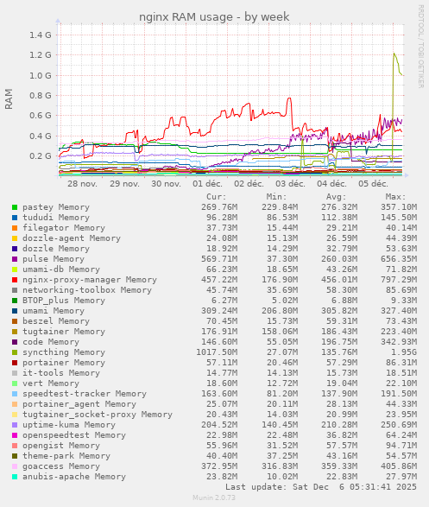
Task: Select the graph title 'nginx RAM usage - by week'
Action: tap(214, 16)
